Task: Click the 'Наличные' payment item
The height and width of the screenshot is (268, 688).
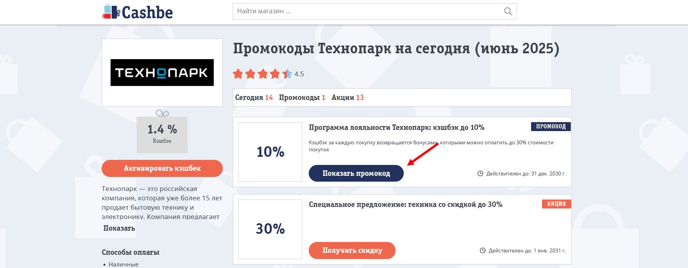Action: point(123,264)
